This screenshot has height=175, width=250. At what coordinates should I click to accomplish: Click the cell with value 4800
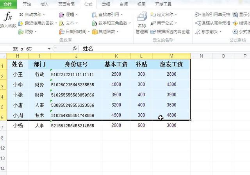point(171,115)
